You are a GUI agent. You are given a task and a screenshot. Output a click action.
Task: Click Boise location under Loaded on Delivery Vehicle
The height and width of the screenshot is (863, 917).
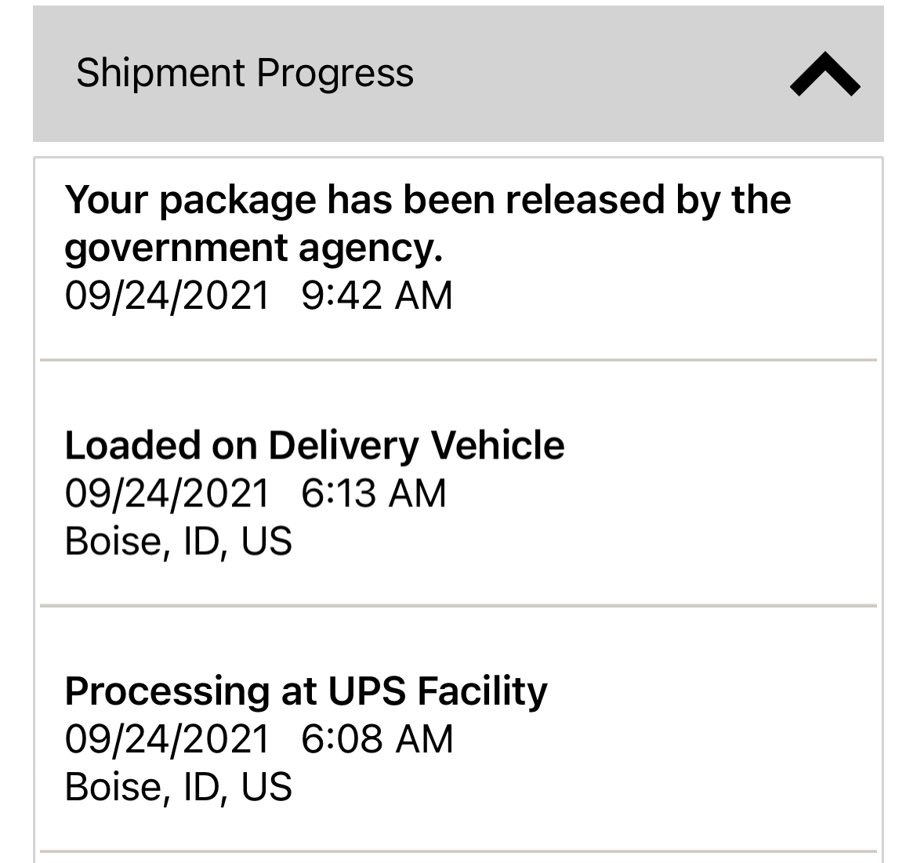click(178, 542)
